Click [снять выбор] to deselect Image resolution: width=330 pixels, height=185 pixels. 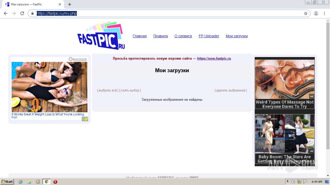[130, 90]
